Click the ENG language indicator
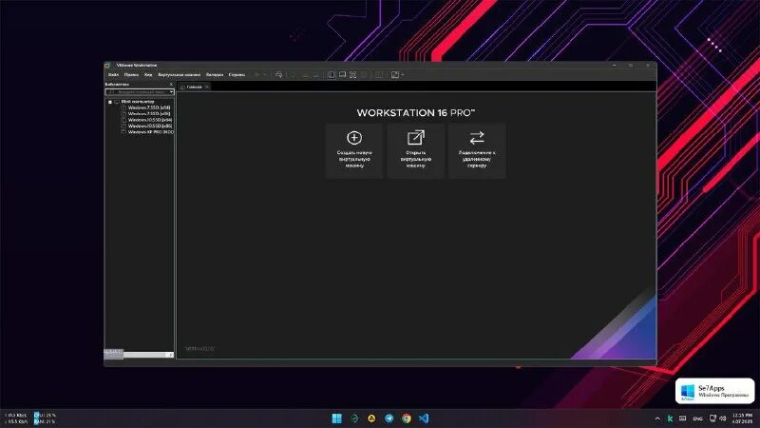Viewport: 760px width, 428px height. click(x=697, y=418)
